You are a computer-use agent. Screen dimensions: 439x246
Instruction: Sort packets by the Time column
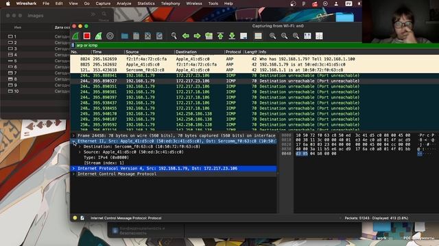pyautogui.click(x=108, y=52)
